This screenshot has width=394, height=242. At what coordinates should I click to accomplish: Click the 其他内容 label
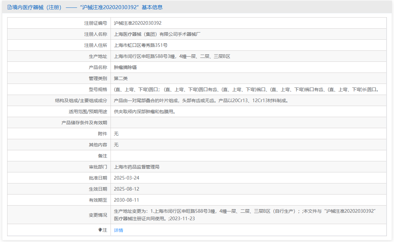point(98,145)
